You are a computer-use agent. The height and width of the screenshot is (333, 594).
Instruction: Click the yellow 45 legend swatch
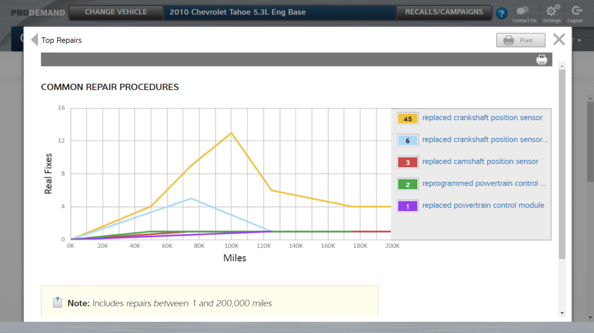[407, 119]
